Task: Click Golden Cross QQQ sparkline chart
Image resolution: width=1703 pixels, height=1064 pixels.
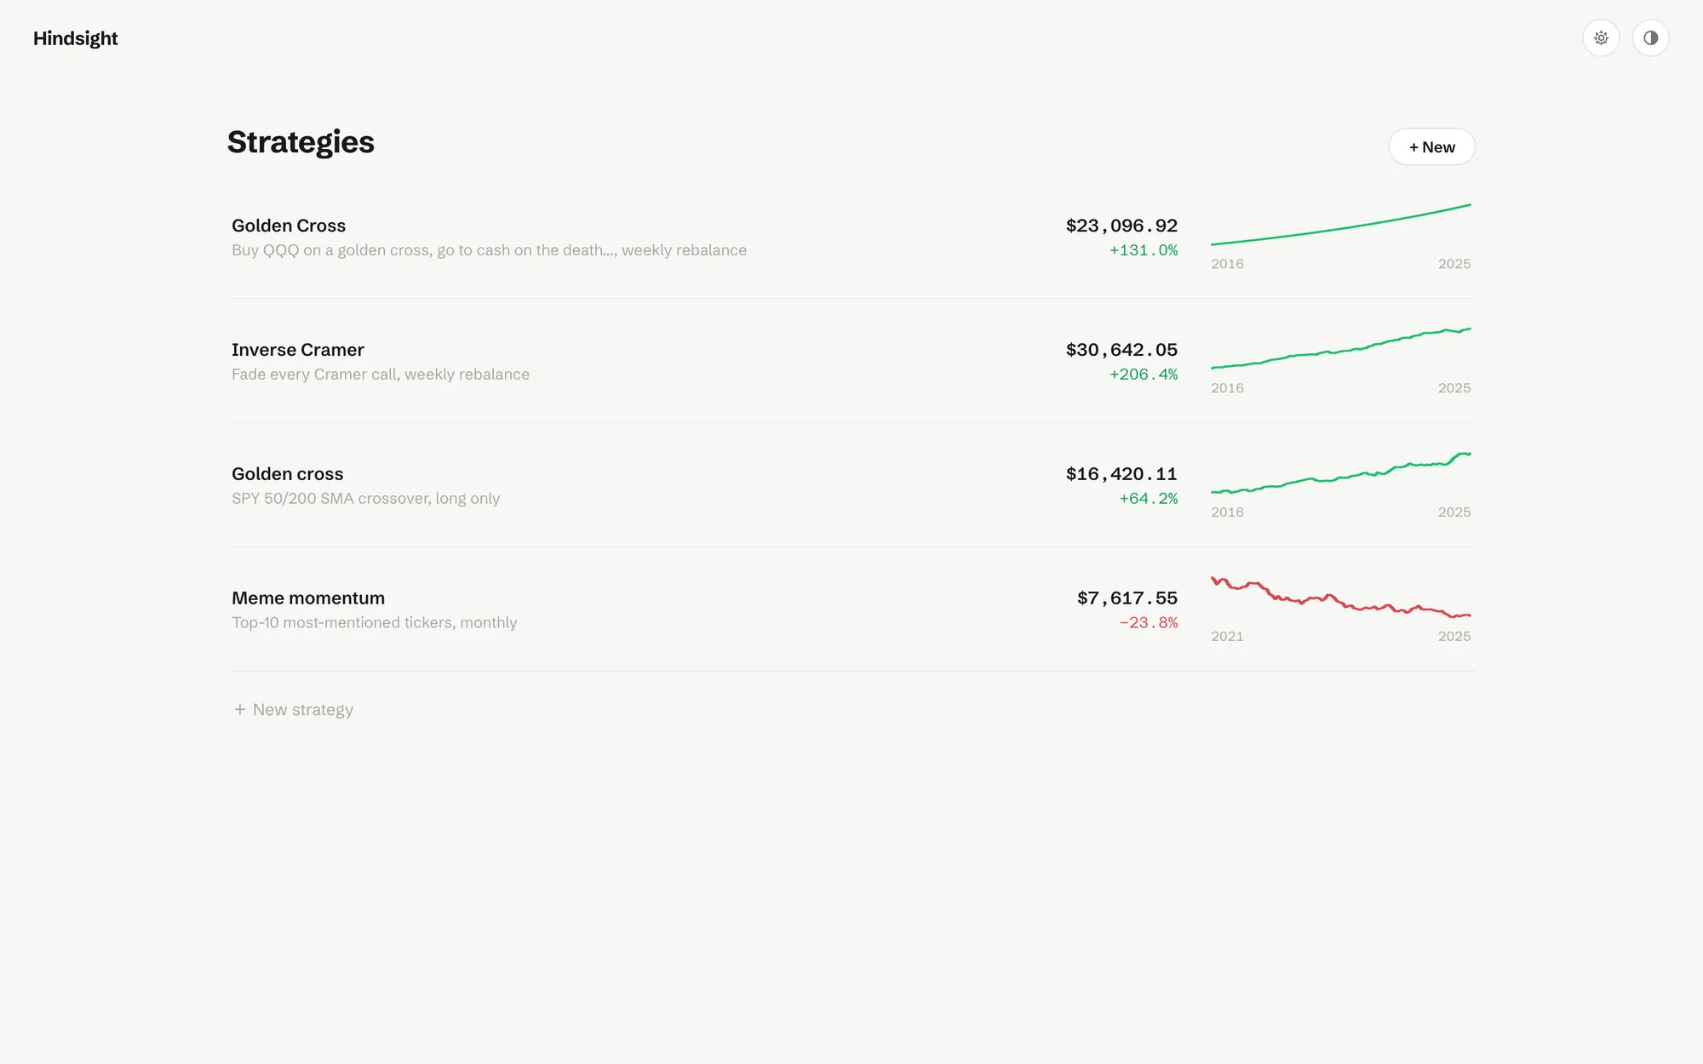Action: [x=1340, y=225]
